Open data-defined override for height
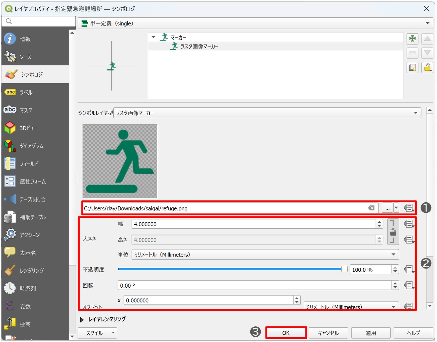 point(409,240)
